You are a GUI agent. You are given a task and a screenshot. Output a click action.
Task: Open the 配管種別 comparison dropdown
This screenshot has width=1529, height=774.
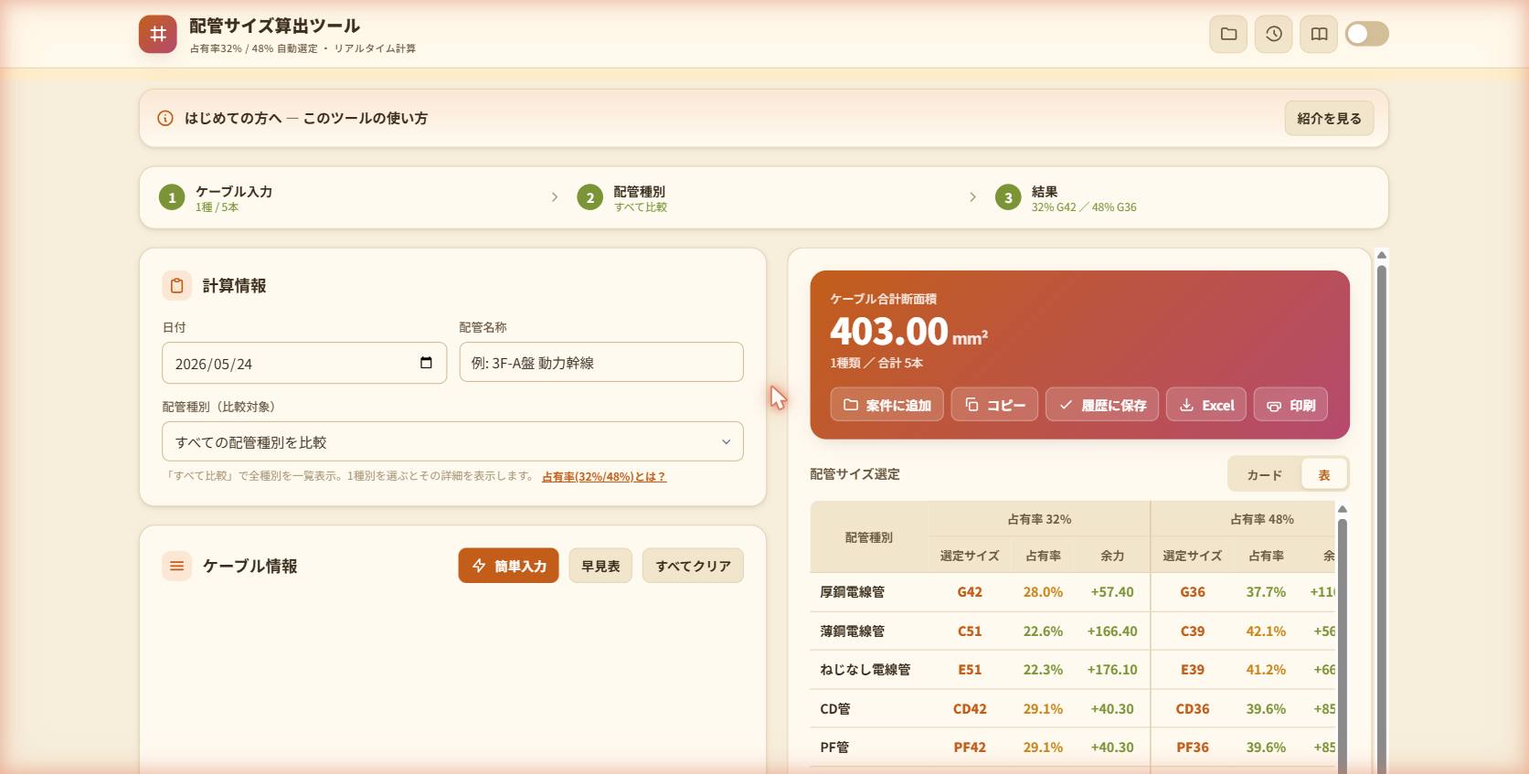[452, 441]
